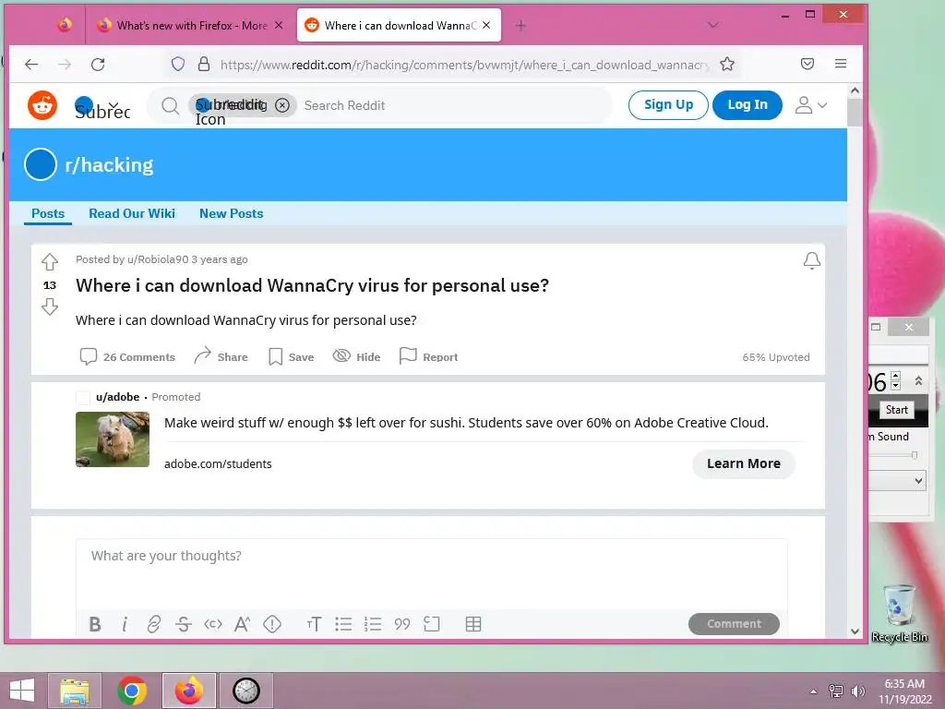Viewport: 945px width, 709px height.
Task: Toggle inline code formatting
Action: pyautogui.click(x=213, y=624)
